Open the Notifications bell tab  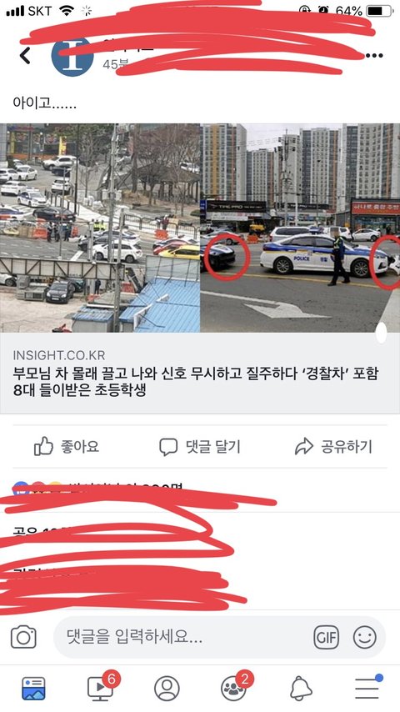point(301,689)
